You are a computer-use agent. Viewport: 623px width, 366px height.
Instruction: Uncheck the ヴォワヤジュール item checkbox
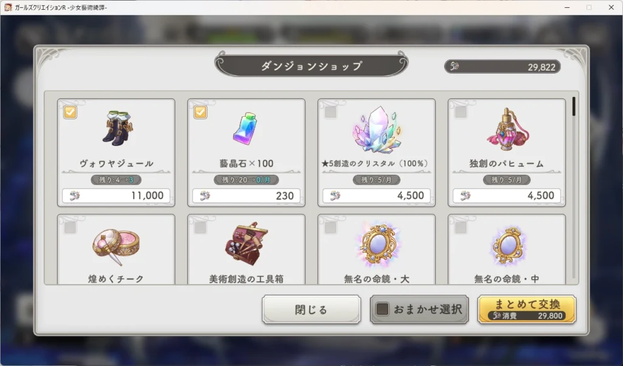pyautogui.click(x=70, y=112)
